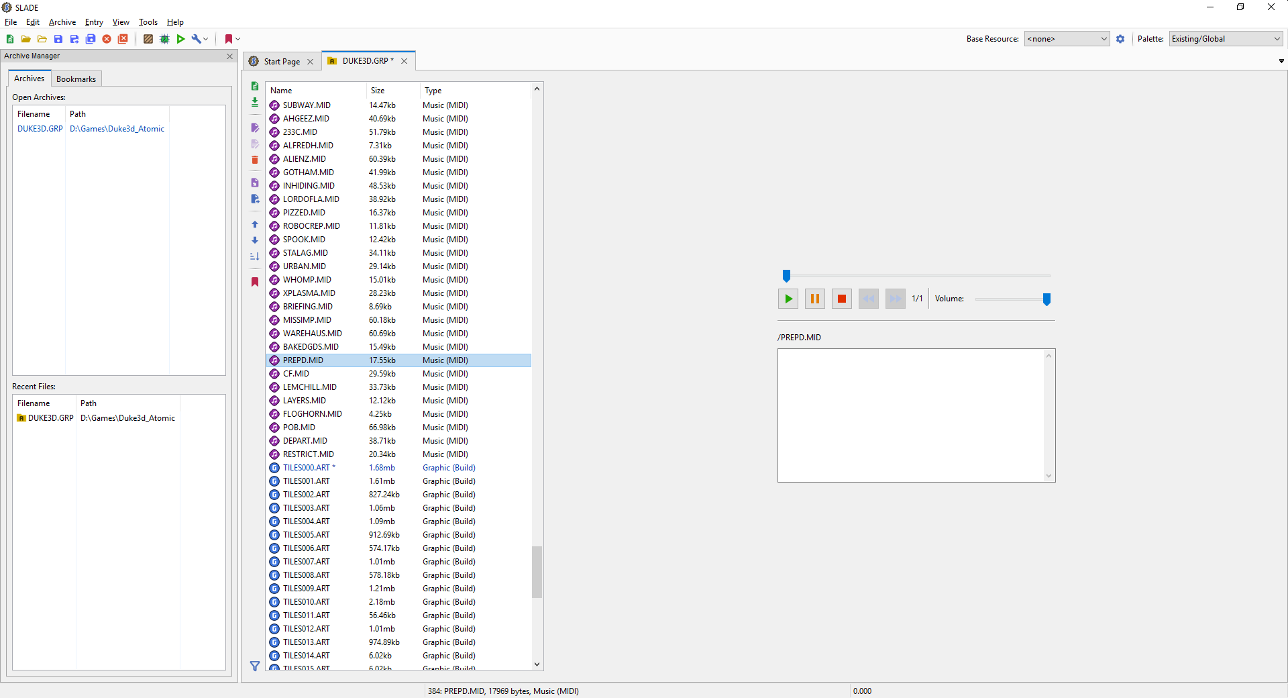1288x698 pixels.
Task: Switch to the Bookmarks tab
Action: click(76, 79)
